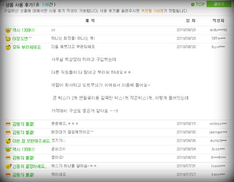This screenshot has width=234, height=182.
Task: Click author name tczo***
Action: coord(218,149)
